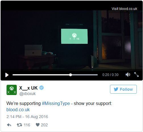Reply to the tweet
This screenshot has height=132, width=143.
[9, 125]
